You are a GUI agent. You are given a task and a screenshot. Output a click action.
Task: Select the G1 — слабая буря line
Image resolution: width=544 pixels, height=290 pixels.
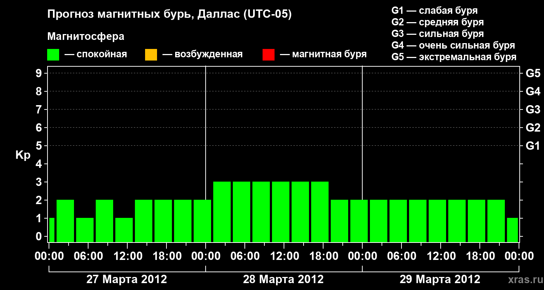[x=434, y=11]
